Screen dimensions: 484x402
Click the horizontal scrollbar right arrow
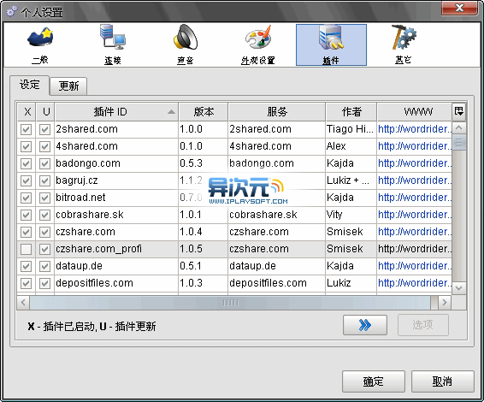pos(445,303)
